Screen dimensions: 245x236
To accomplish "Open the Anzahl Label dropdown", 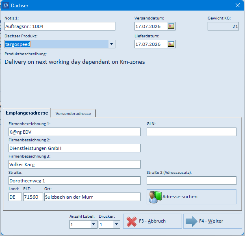I will click(x=93, y=225).
